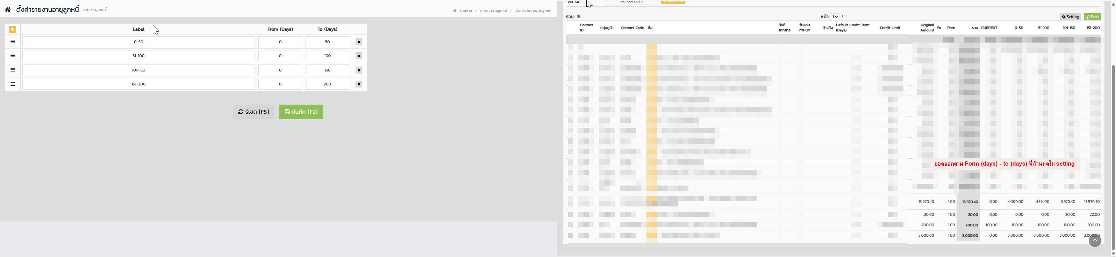The width and height of the screenshot is (1116, 257).
Task: Remove the 51-100 aging range row
Action: [x=359, y=56]
